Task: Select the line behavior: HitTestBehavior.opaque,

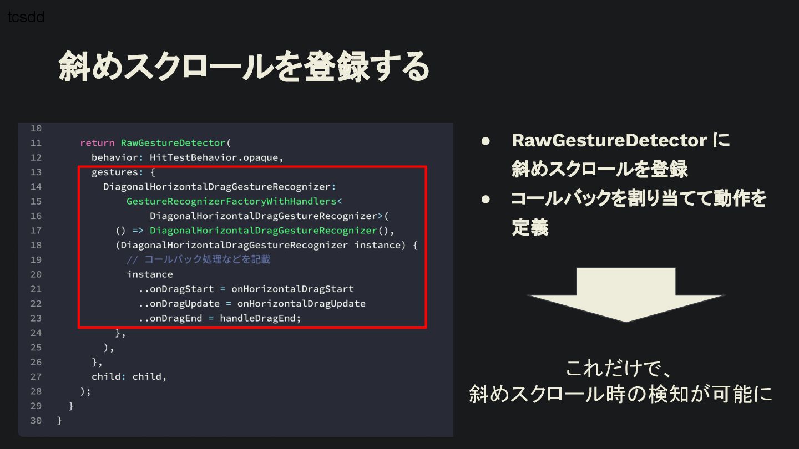Action: click(x=188, y=157)
